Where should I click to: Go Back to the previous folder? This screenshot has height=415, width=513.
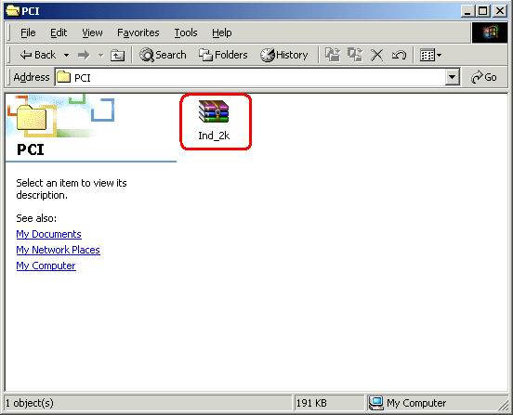(38, 55)
